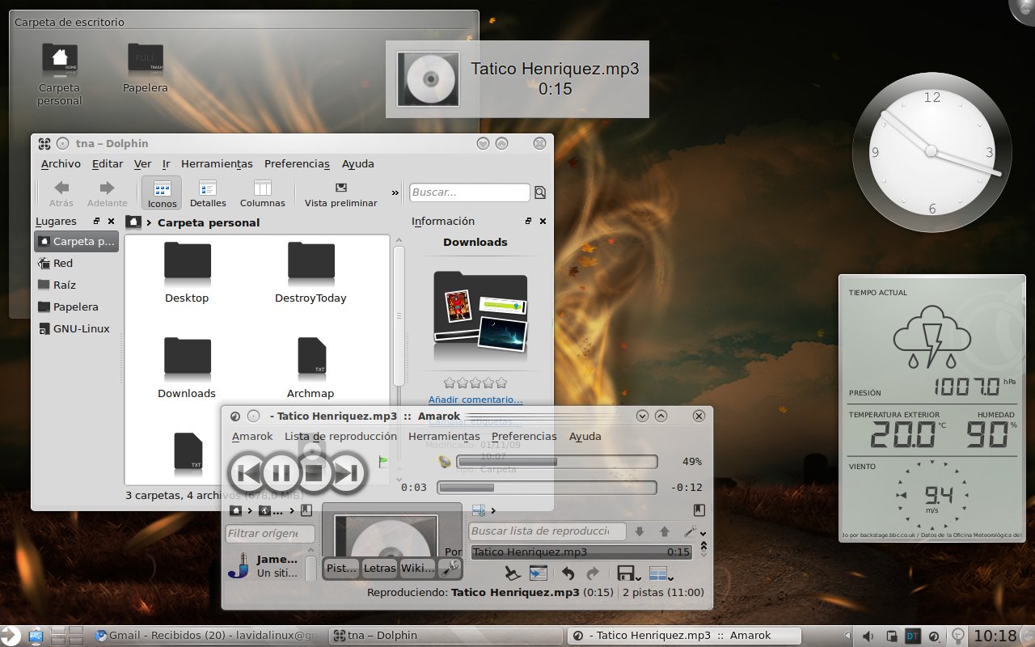This screenshot has height=647, width=1035.
Task: Open the Letras tab in Amarok
Action: point(379,569)
